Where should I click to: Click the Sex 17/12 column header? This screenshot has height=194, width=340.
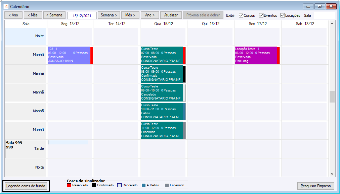click(258, 24)
